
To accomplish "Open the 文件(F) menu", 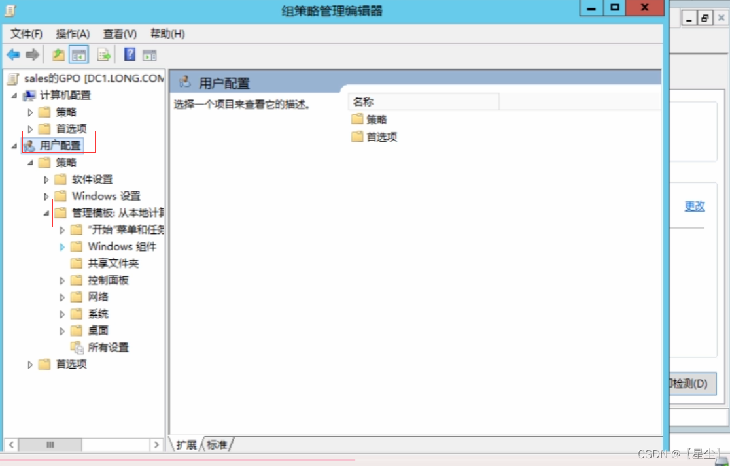I will (x=27, y=33).
